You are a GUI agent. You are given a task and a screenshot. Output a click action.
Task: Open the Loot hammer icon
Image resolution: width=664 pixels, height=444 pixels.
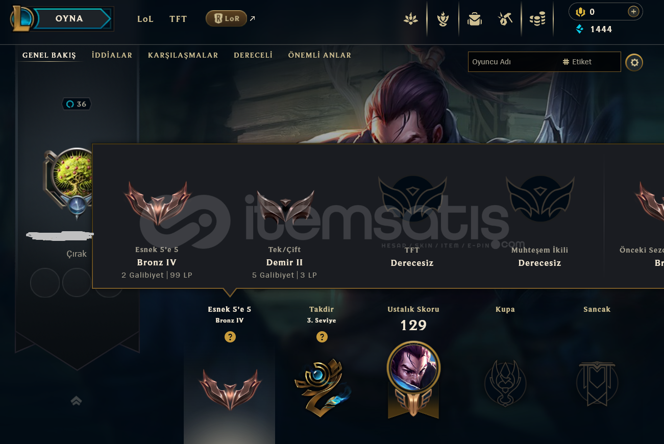(505, 19)
